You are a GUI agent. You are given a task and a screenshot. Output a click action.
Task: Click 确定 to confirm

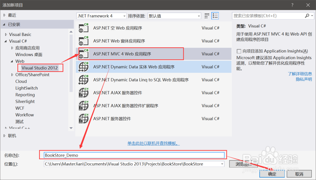pos(272,174)
